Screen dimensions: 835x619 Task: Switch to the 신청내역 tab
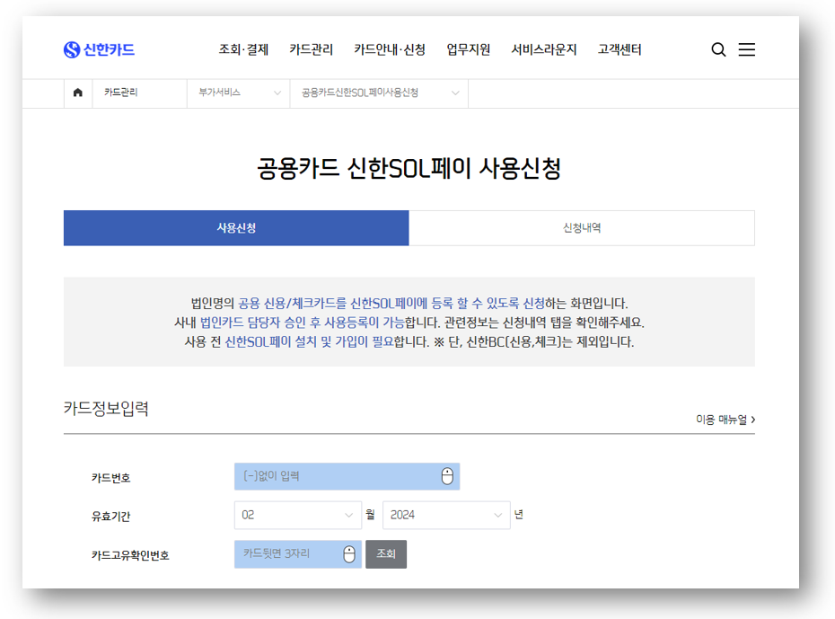coord(582,228)
